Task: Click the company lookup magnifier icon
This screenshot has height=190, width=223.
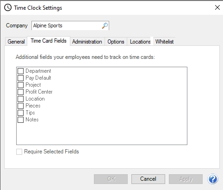Action: point(105,25)
